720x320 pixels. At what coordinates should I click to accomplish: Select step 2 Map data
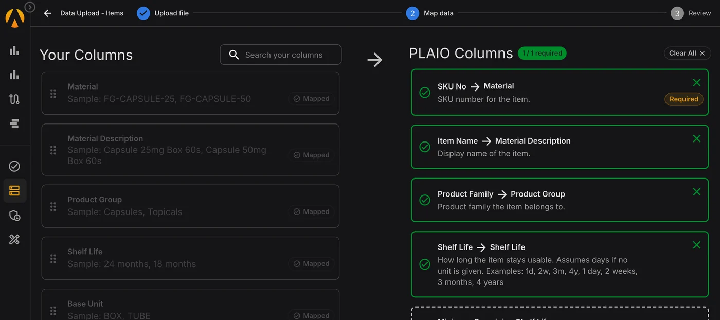pyautogui.click(x=430, y=13)
